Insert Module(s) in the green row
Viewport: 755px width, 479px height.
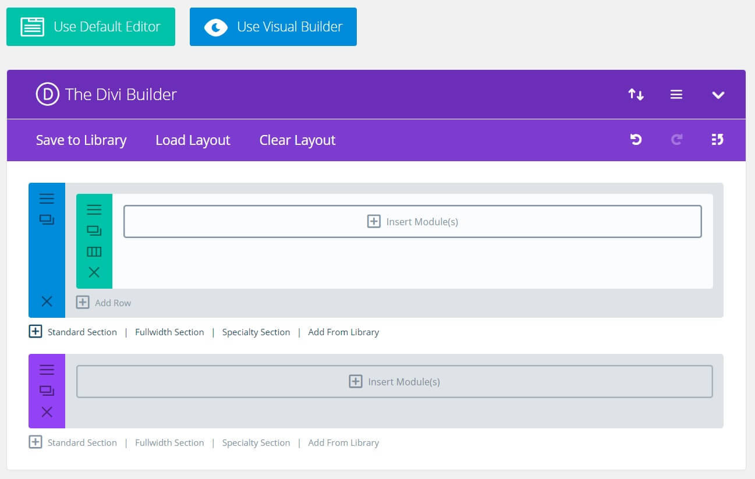point(413,221)
